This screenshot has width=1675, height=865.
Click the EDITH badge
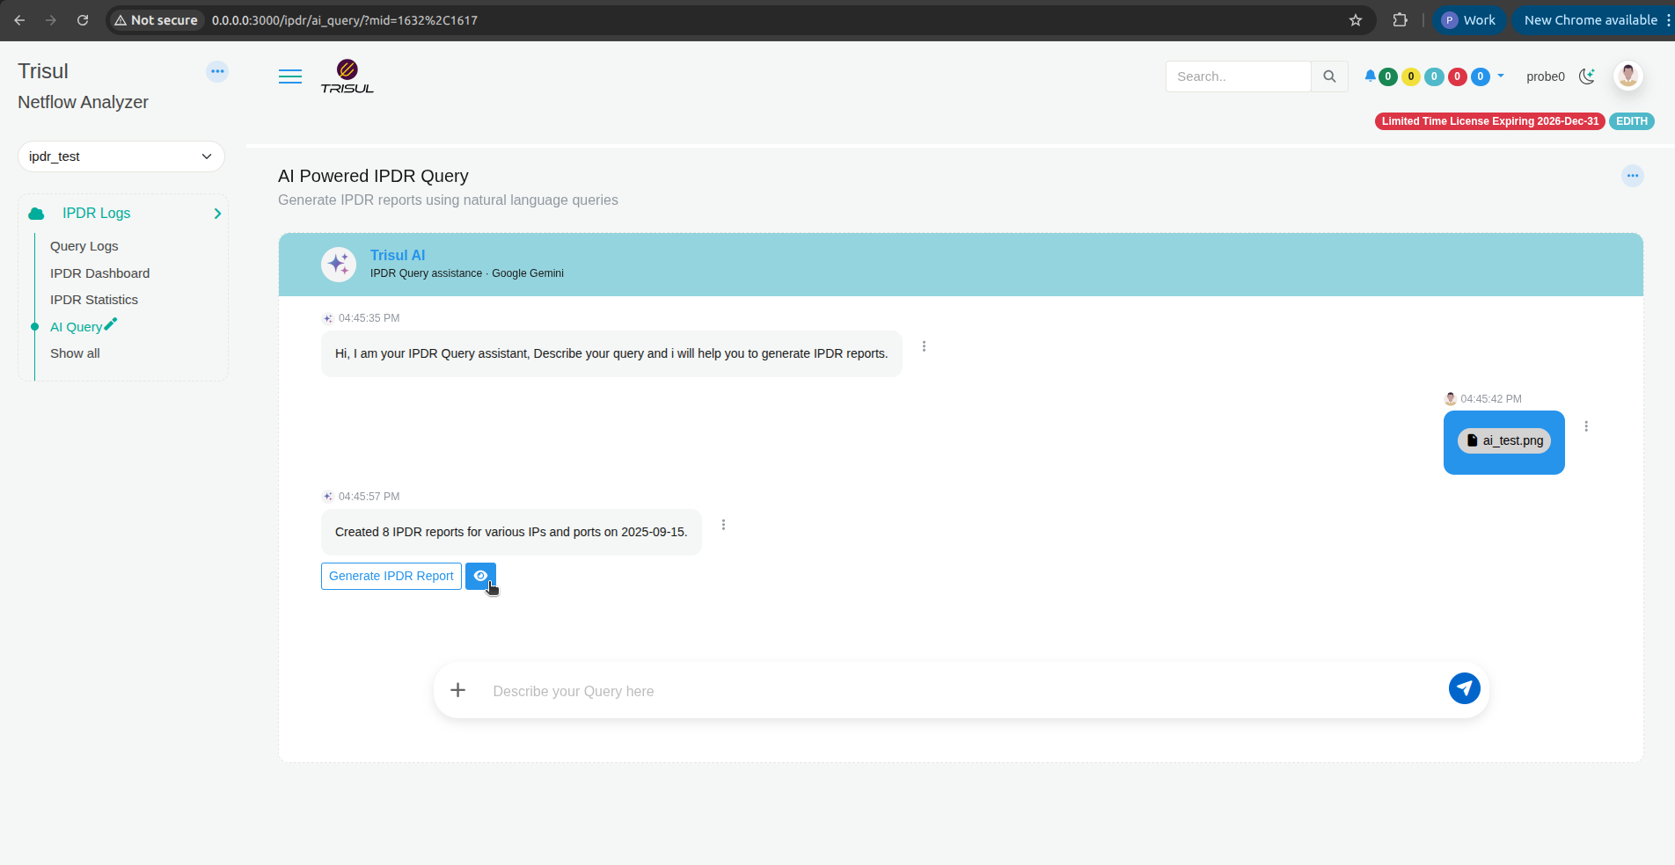[x=1632, y=121]
